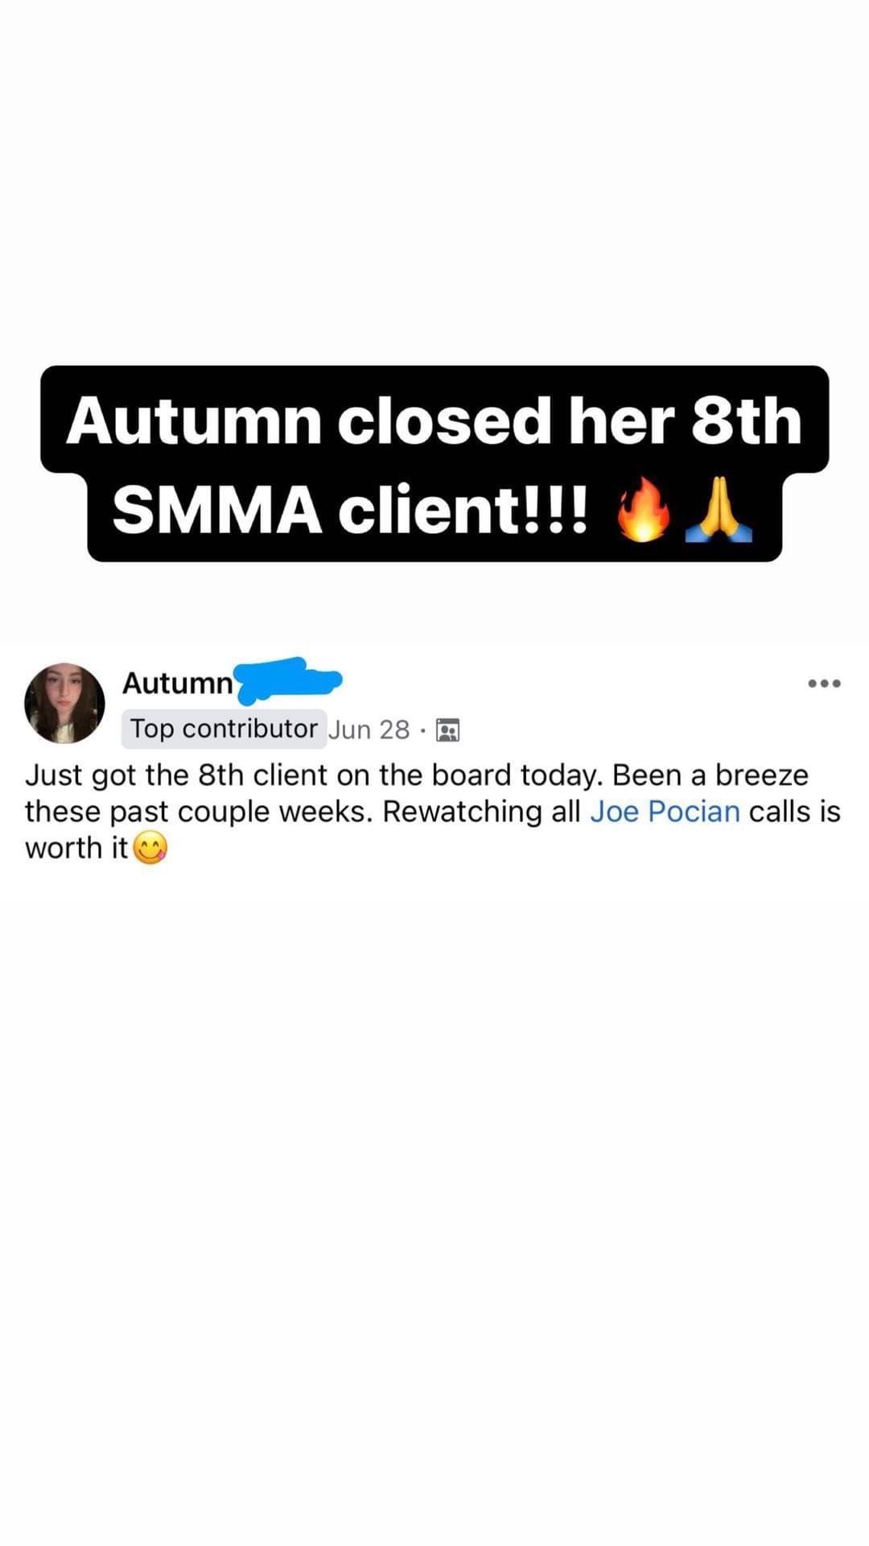The image size is (869, 1546).
Task: Open Autumn's profile via her name
Action: pos(177,683)
